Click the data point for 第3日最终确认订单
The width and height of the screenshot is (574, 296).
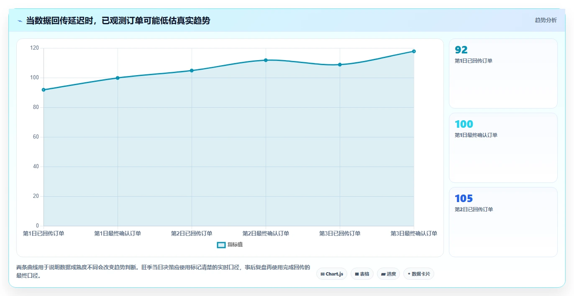414,51
